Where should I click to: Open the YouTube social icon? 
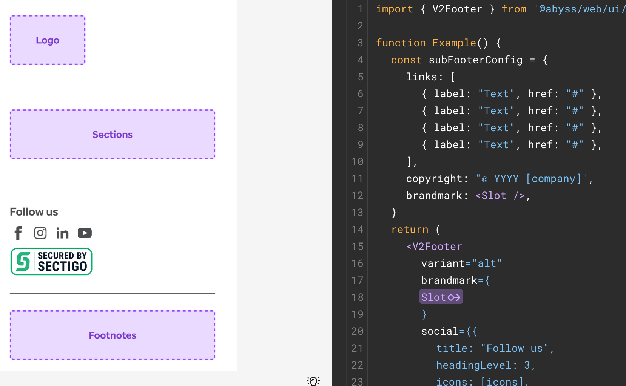pos(85,233)
